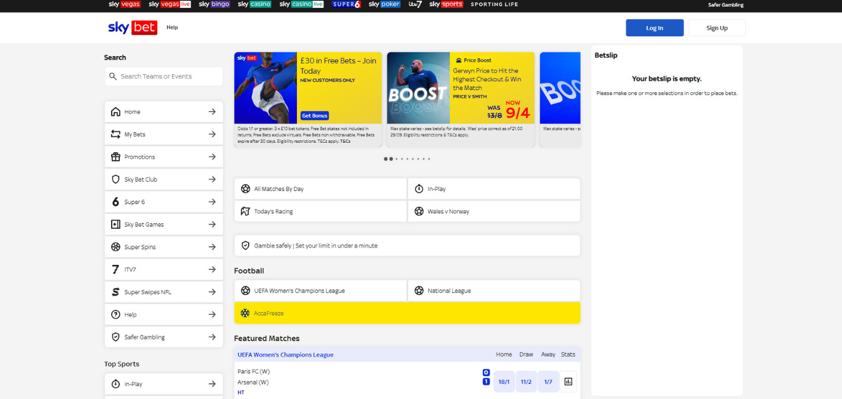The width and height of the screenshot is (842, 399).
Task: Open Super Spins via its arrow
Action: 212,247
